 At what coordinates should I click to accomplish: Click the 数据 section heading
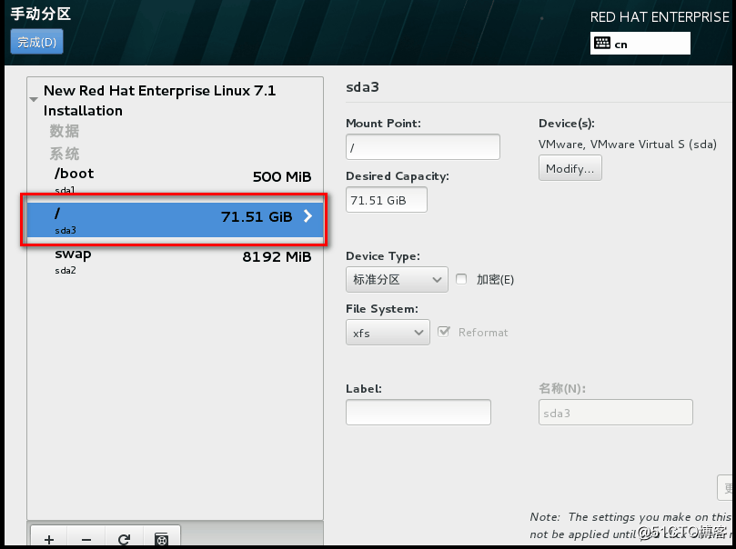[65, 131]
